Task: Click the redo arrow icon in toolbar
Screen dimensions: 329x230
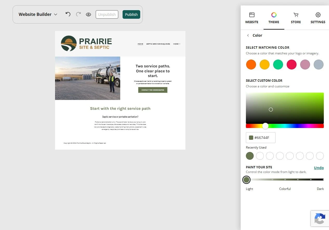Action: (78, 14)
